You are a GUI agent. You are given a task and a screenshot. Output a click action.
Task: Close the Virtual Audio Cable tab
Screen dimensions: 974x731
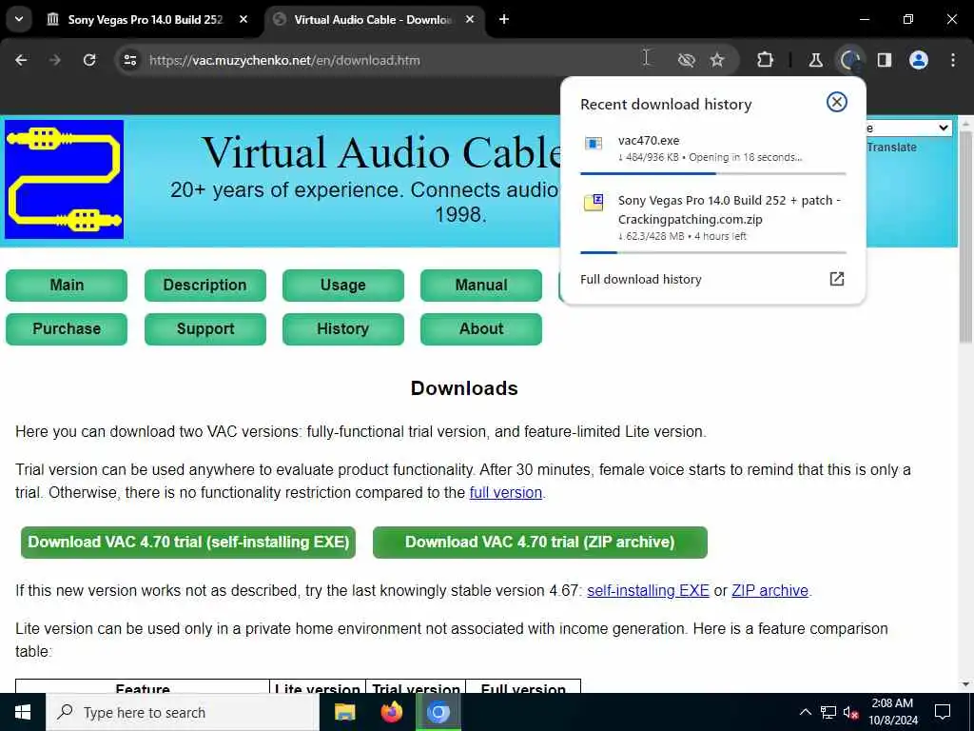pyautogui.click(x=470, y=19)
